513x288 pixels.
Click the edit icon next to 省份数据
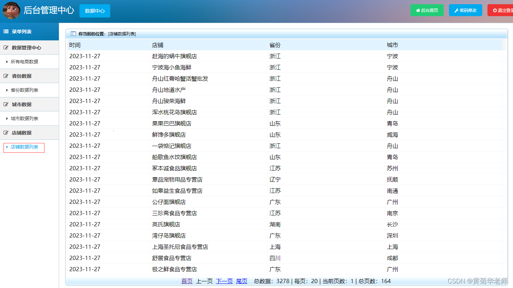pyautogui.click(x=6, y=76)
